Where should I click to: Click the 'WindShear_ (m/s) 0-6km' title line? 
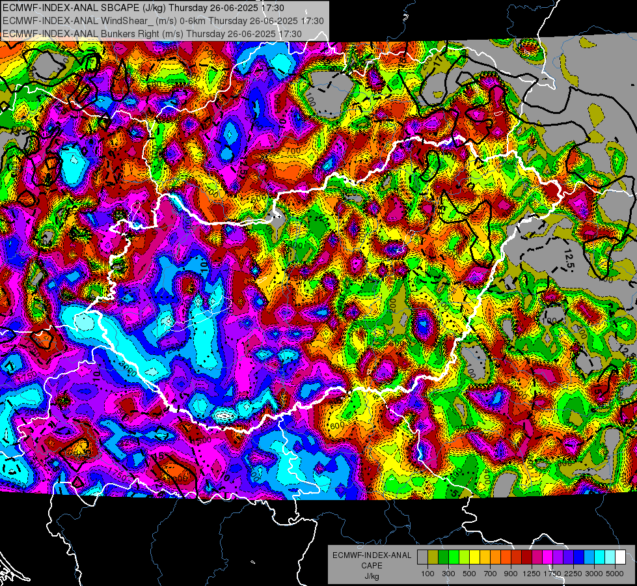click(x=163, y=21)
